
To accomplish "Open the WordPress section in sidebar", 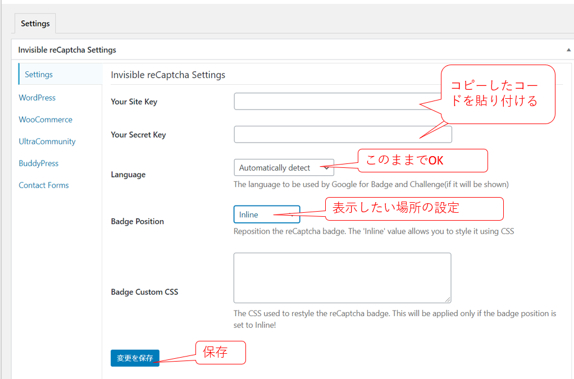I will [x=37, y=98].
